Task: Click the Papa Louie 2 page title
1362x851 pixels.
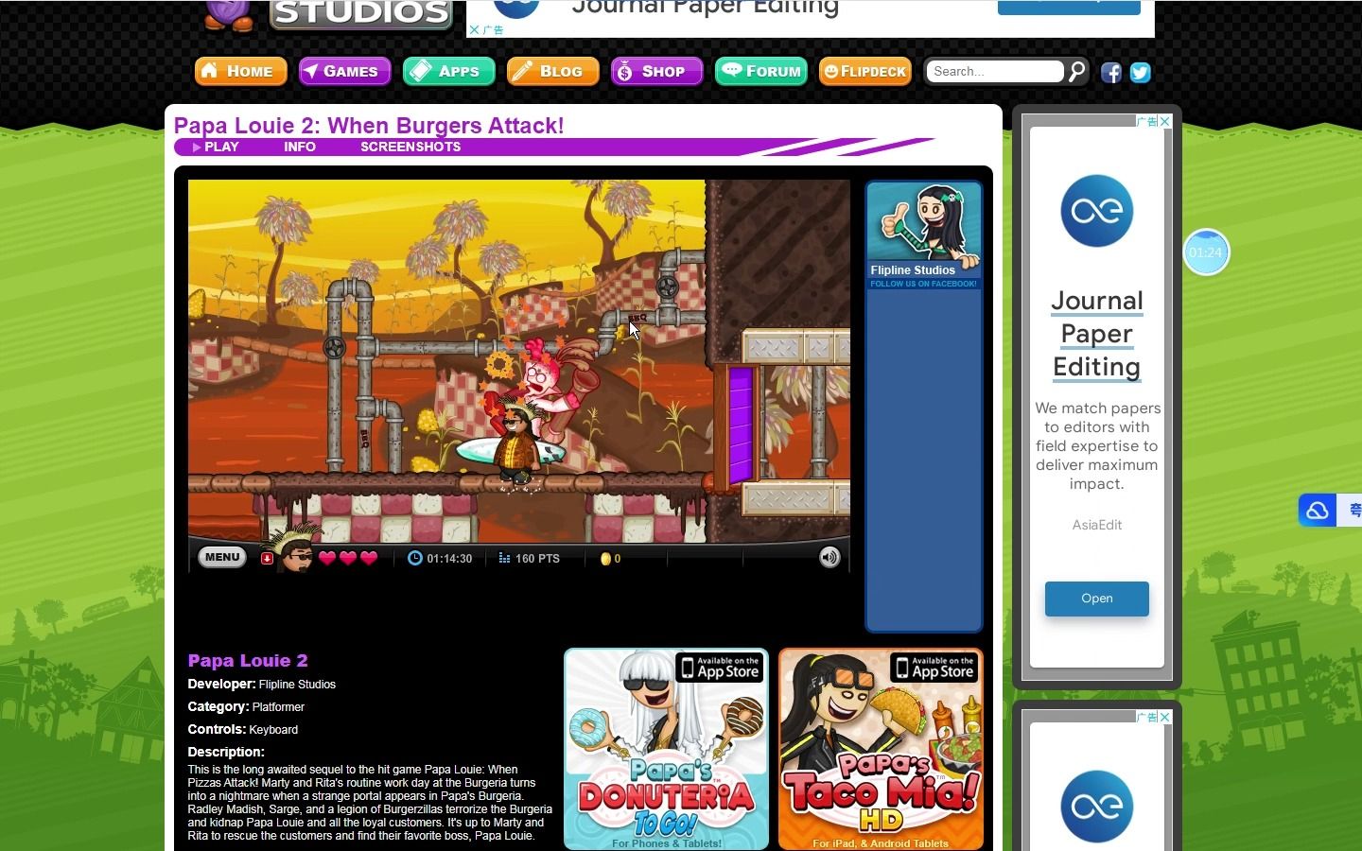Action: click(369, 126)
